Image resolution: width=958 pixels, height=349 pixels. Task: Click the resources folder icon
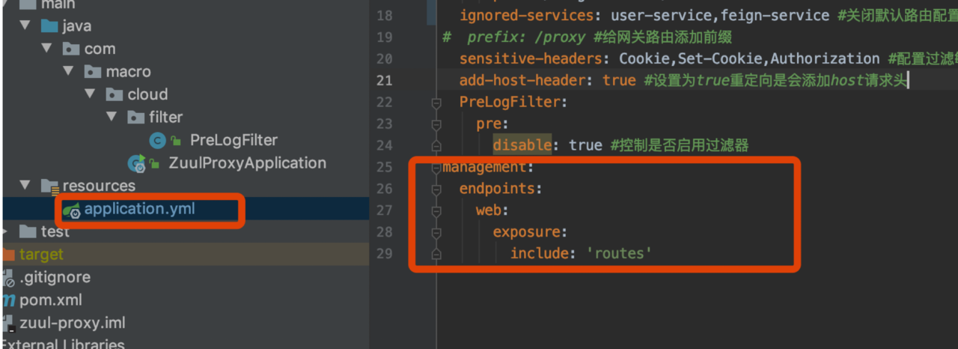49,186
